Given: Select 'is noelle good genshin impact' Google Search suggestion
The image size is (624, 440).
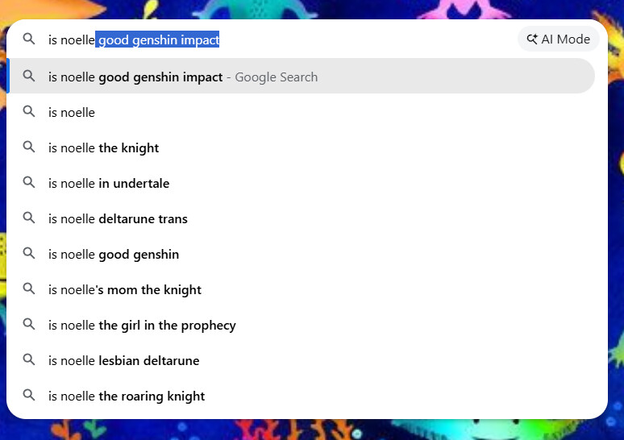Looking at the screenshot, I should pos(302,76).
